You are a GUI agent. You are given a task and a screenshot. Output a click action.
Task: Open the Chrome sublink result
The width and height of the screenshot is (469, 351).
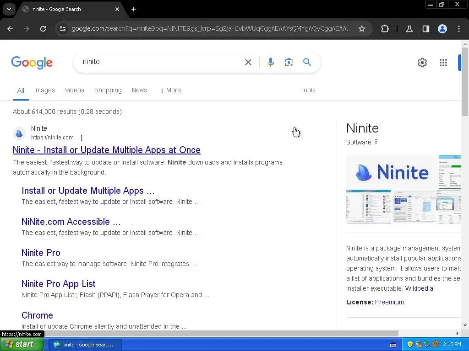37,315
